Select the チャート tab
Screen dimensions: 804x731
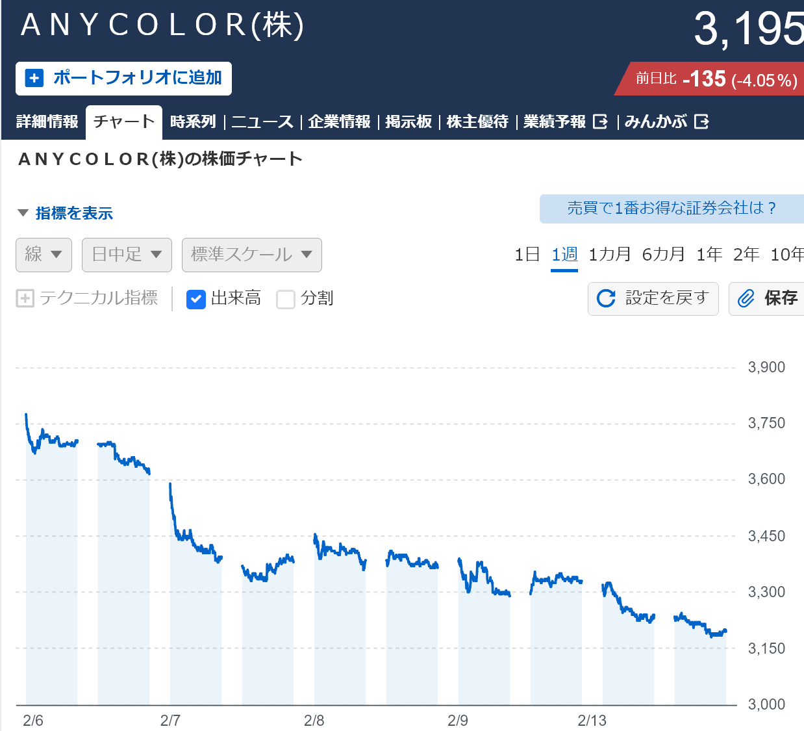(124, 122)
